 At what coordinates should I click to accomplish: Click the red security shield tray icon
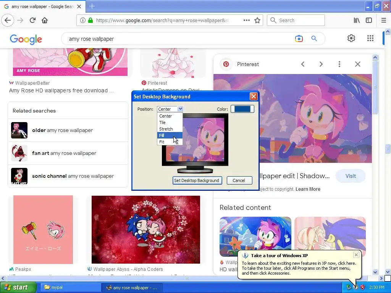pyautogui.click(x=363, y=287)
